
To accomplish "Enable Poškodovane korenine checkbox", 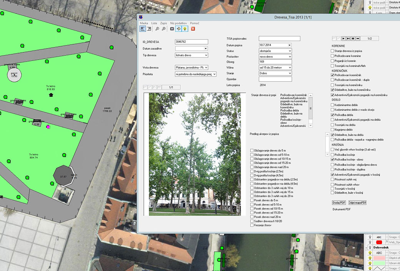I will click(x=333, y=56).
